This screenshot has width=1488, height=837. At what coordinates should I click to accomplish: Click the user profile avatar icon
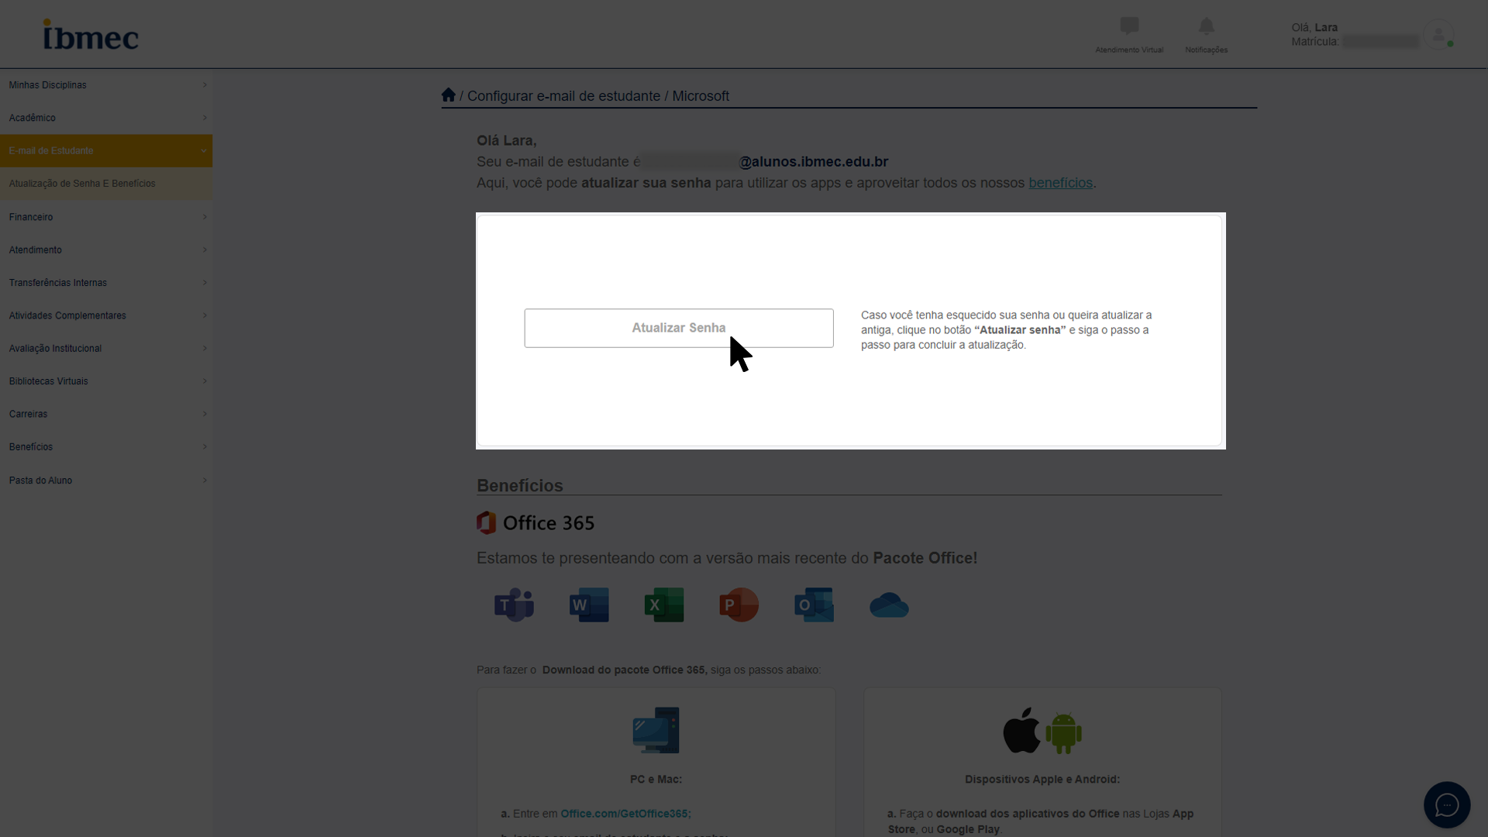1438,35
